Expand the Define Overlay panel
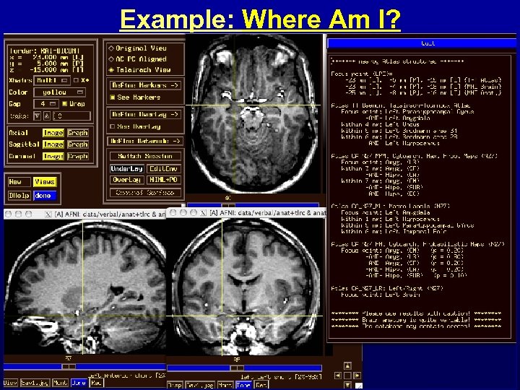 [145, 114]
